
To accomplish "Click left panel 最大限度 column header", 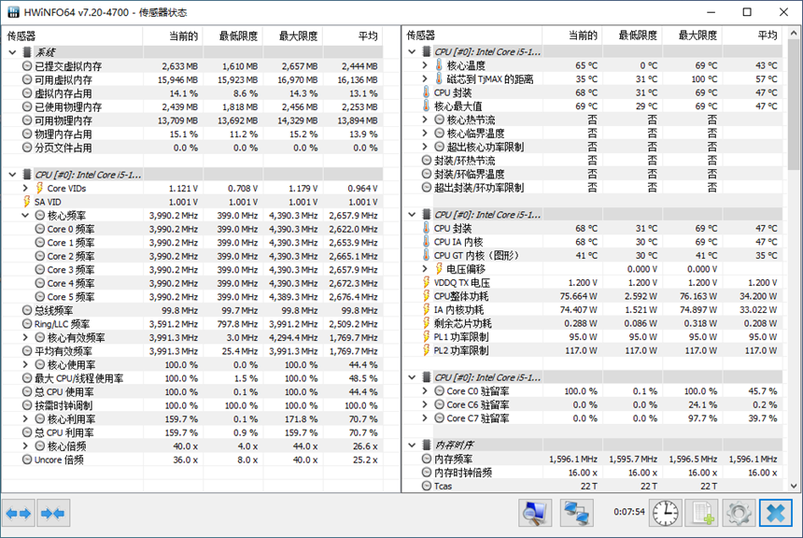I will tap(293, 35).
